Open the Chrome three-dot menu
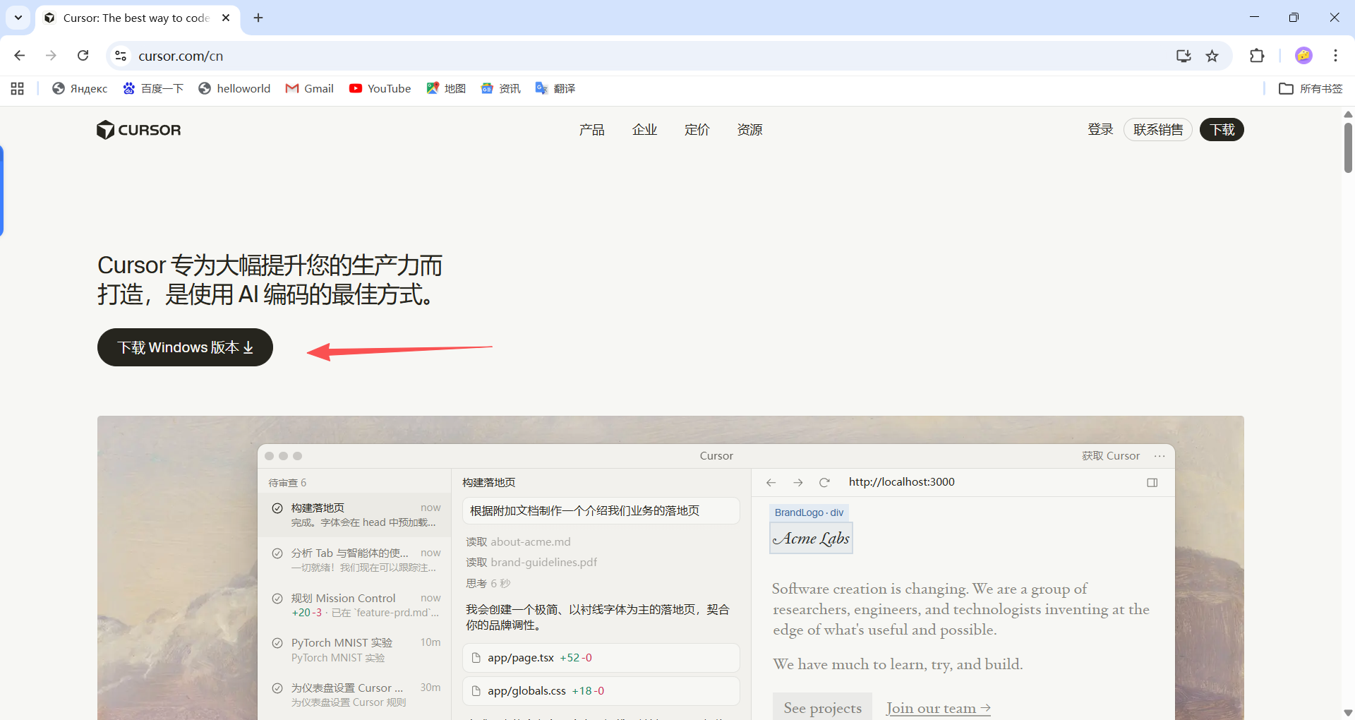1355x720 pixels. click(1336, 56)
